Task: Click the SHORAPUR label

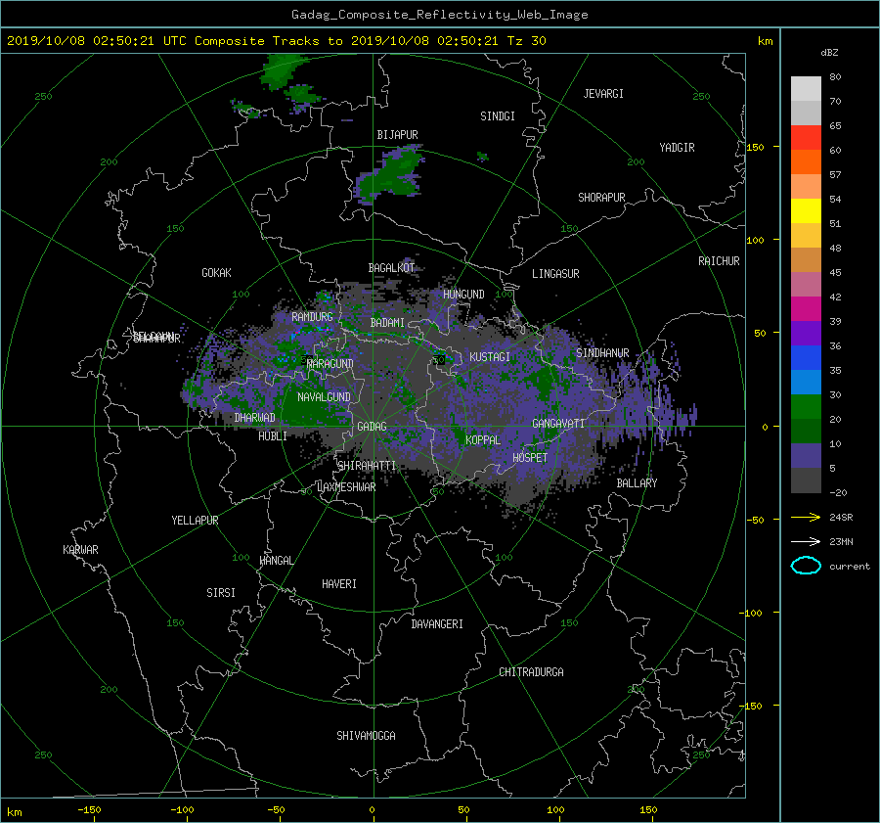Action: click(x=601, y=198)
